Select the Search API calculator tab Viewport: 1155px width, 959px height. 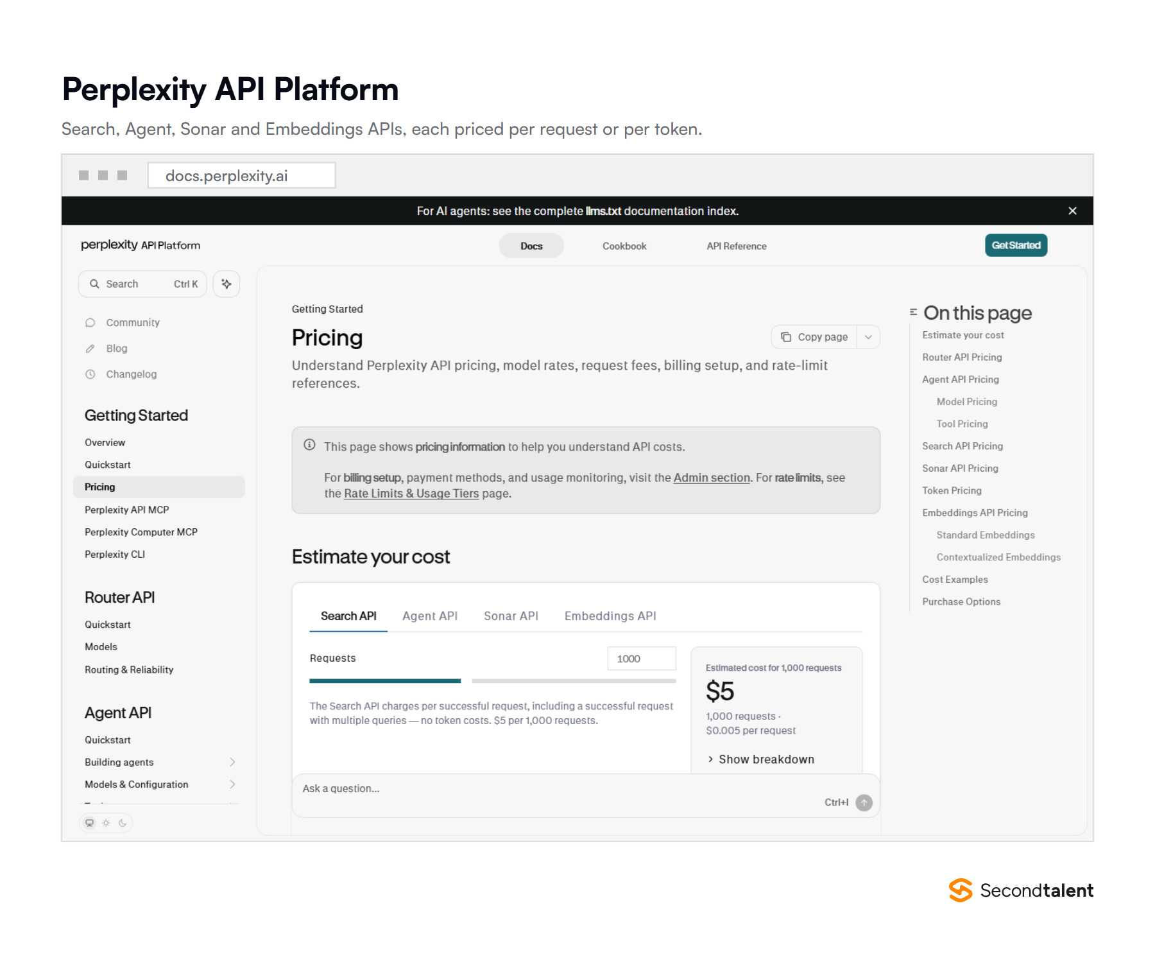[348, 616]
